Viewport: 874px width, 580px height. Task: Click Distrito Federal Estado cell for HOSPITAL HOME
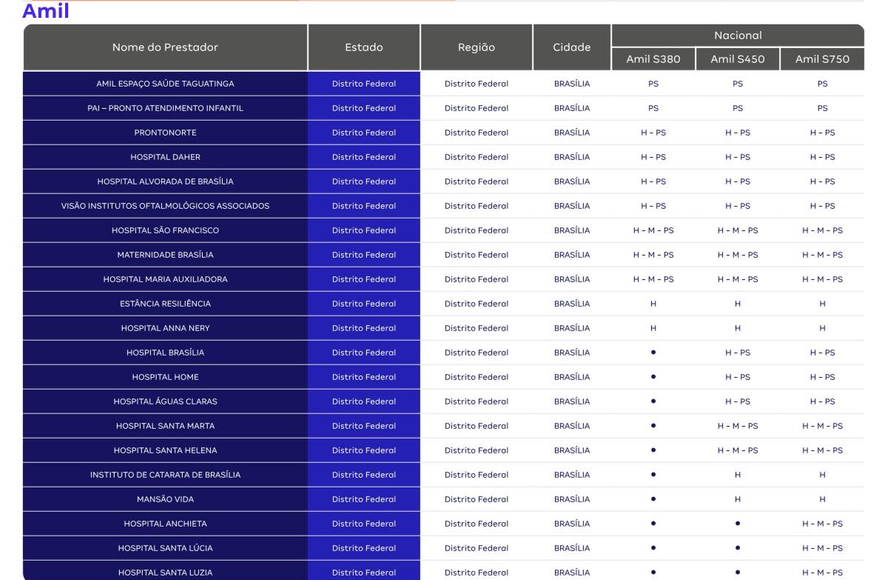pyautogui.click(x=364, y=378)
